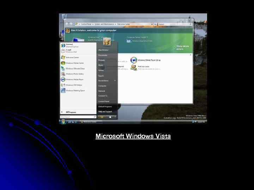Click Windows Media Player Set up icon
Screen dimensions: 254x190
(x=134, y=60)
